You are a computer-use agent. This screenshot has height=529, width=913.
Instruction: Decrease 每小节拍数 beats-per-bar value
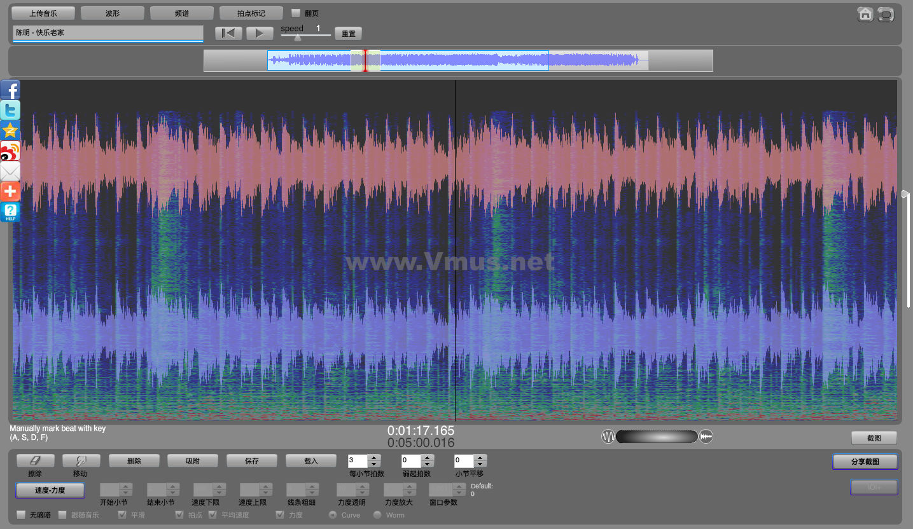coord(375,465)
